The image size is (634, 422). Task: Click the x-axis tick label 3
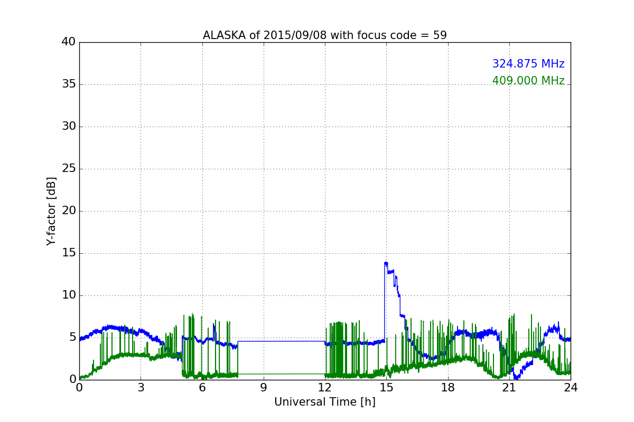[x=141, y=387]
